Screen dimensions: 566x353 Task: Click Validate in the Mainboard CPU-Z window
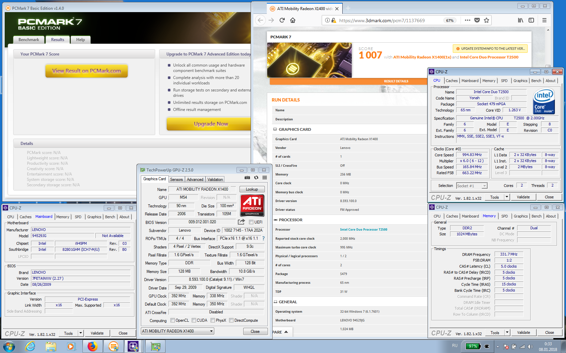tap(97, 333)
